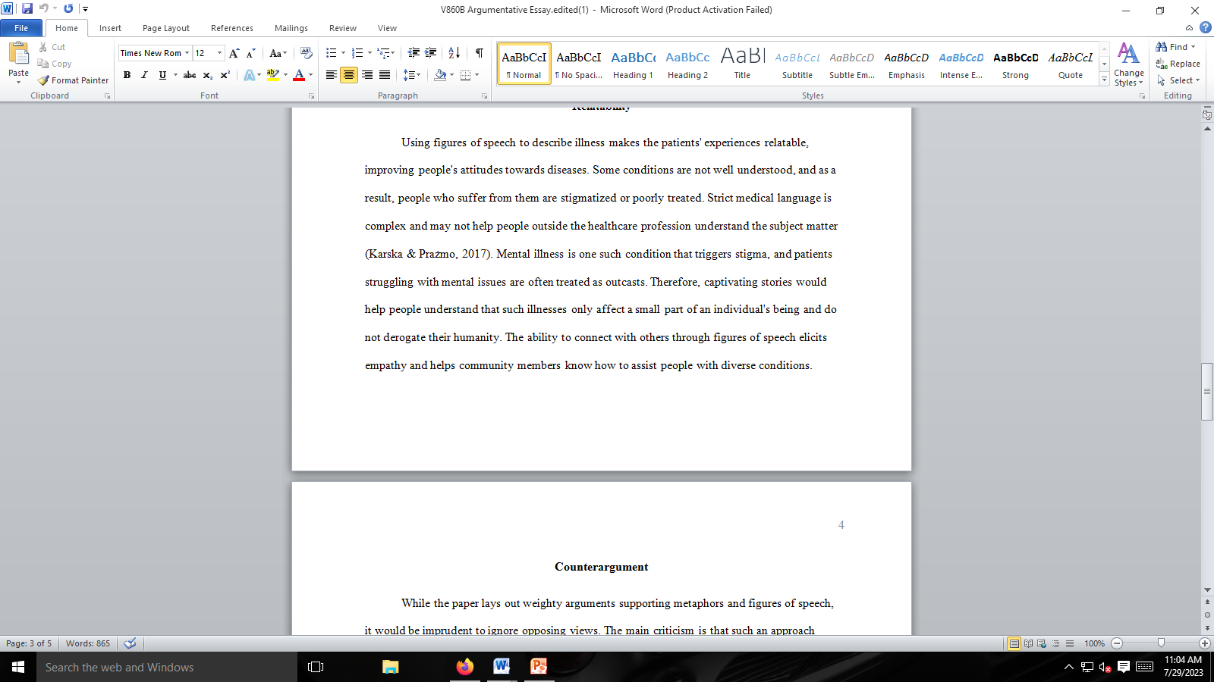Apply the Heading 1 style
Viewport: 1214px width, 682px height.
633,64
